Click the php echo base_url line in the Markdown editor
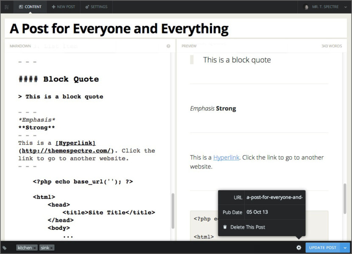Image resolution: width=352 pixels, height=254 pixels. (83, 182)
